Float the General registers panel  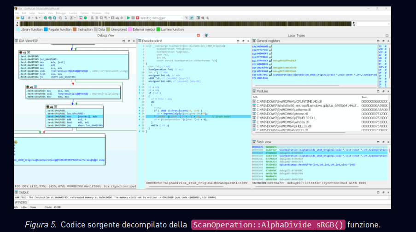click(x=383, y=41)
